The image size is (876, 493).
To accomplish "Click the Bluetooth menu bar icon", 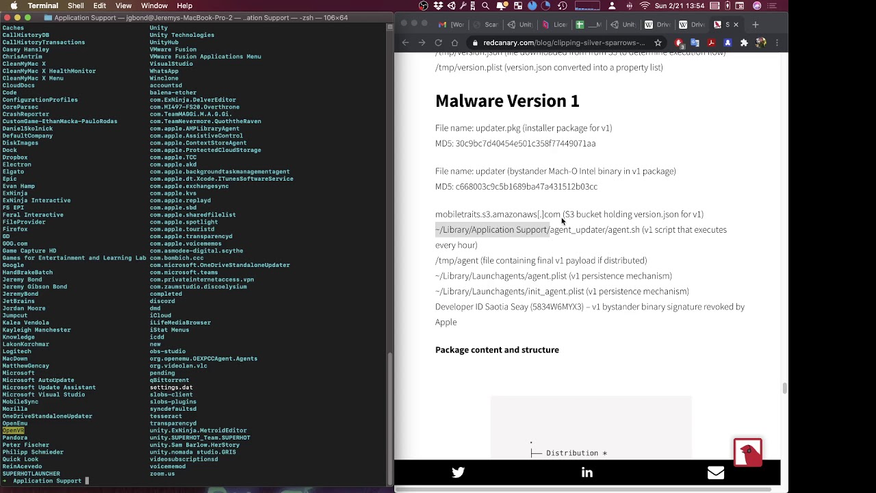I will 630,5.
